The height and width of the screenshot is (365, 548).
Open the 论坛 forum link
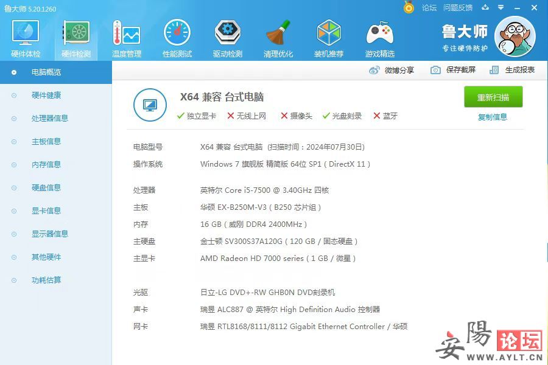pos(429,8)
